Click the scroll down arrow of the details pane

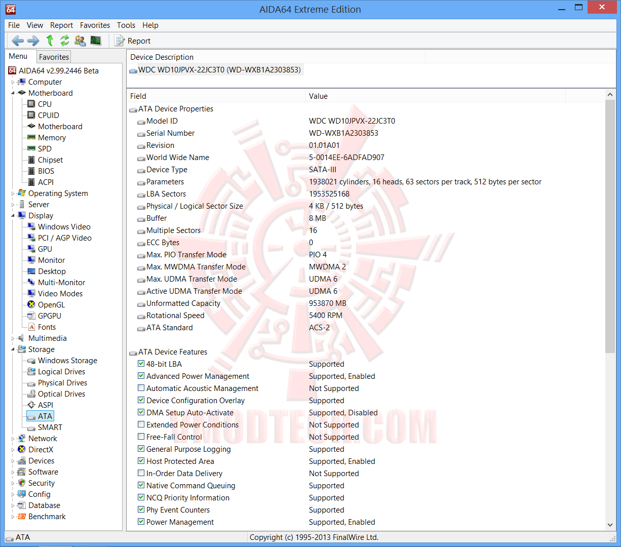[x=610, y=525]
